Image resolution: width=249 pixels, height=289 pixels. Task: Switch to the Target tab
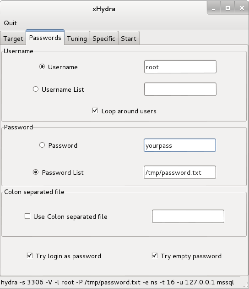click(13, 39)
